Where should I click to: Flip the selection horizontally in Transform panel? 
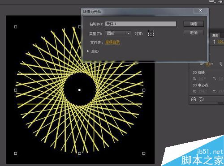point(194,99)
